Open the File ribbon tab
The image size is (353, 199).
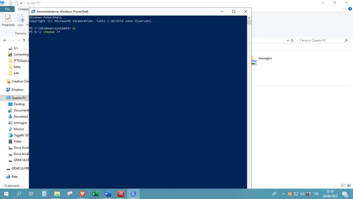click(7, 9)
